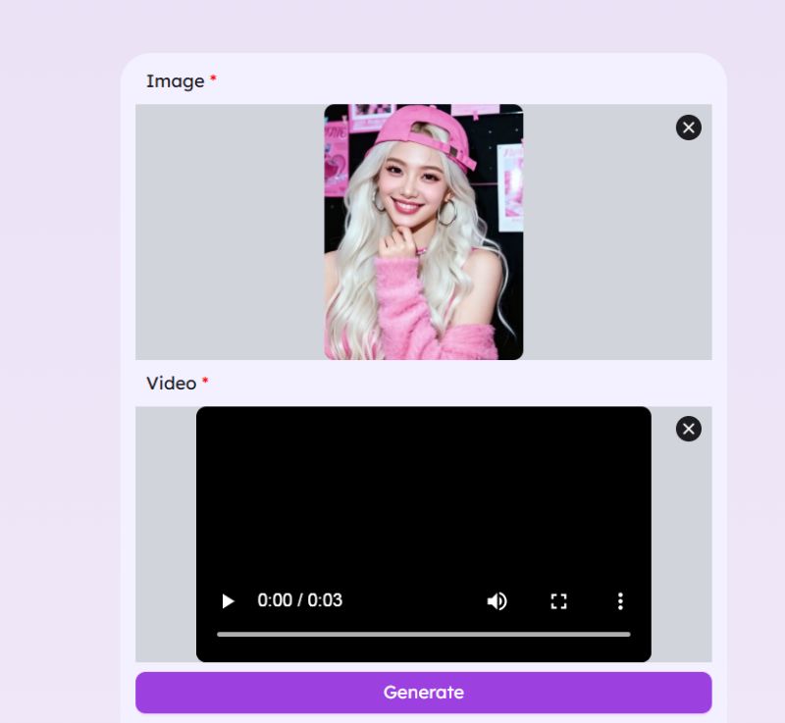Remove the uploaded video with its X icon
Image resolution: width=785 pixels, height=723 pixels.
click(x=688, y=429)
